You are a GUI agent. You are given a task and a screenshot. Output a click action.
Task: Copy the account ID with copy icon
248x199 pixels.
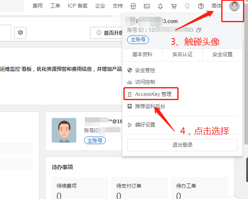pyautogui.click(x=199, y=30)
